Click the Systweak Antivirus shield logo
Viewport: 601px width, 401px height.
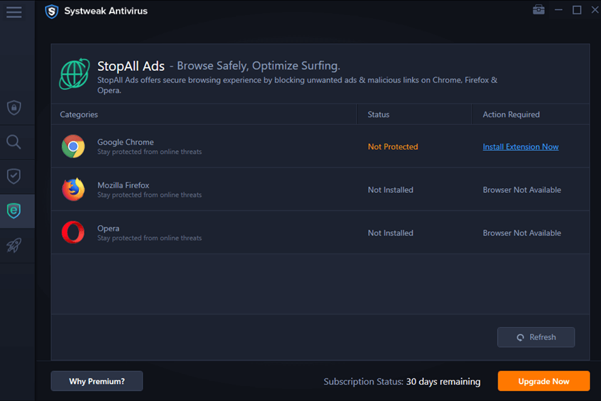[x=51, y=11]
